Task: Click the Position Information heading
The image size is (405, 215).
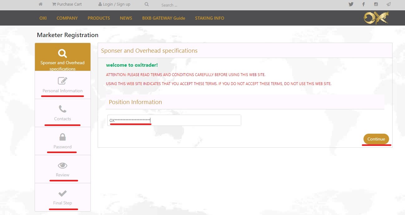Action: click(x=135, y=102)
